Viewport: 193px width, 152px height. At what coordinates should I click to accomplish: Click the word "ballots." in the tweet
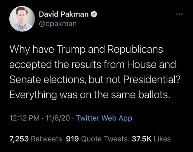tap(154, 95)
